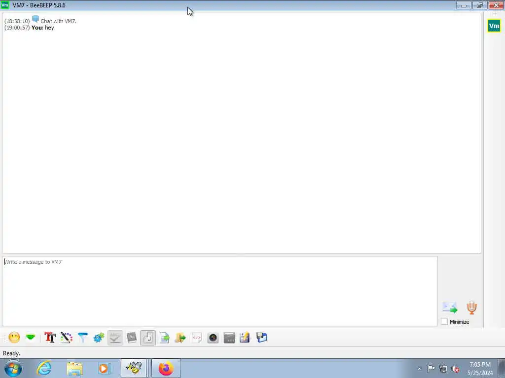Toggle the word completer dictionary icon

point(132,338)
